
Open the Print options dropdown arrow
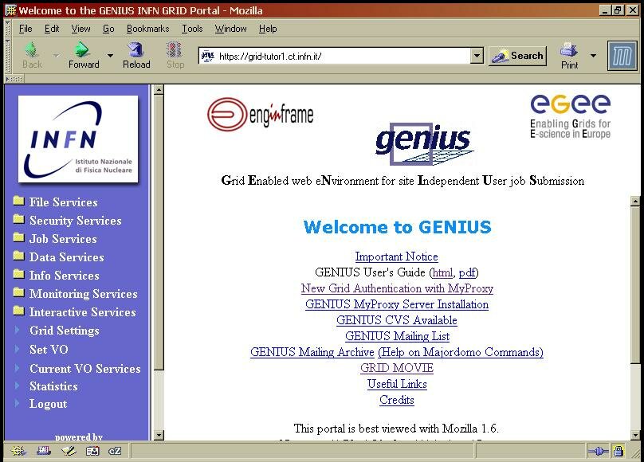coord(593,55)
